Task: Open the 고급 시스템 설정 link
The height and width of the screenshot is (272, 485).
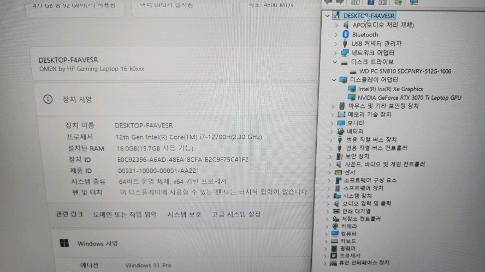Action: tap(236, 214)
